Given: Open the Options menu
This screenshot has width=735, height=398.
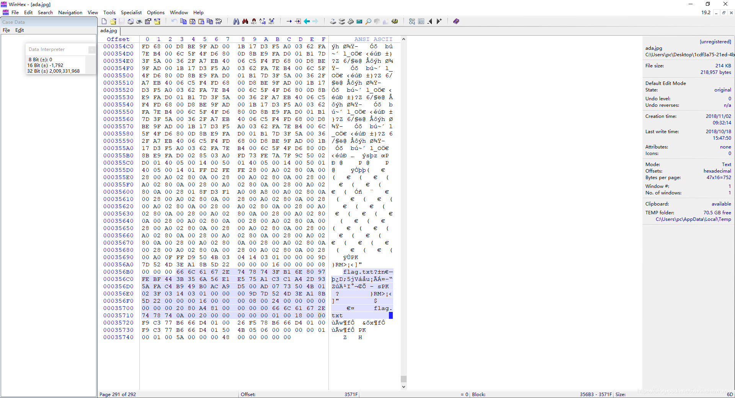Looking at the screenshot, I should [156, 12].
